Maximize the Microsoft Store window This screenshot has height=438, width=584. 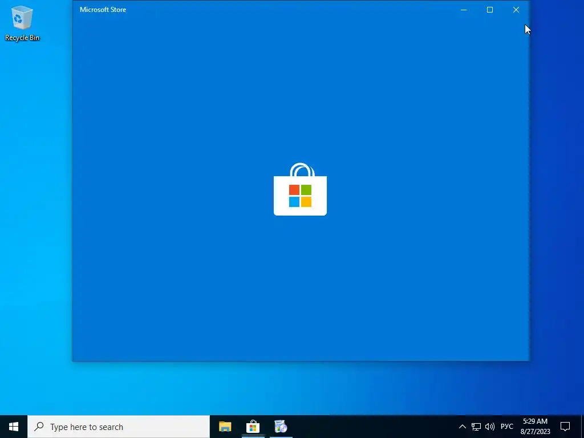coord(490,10)
